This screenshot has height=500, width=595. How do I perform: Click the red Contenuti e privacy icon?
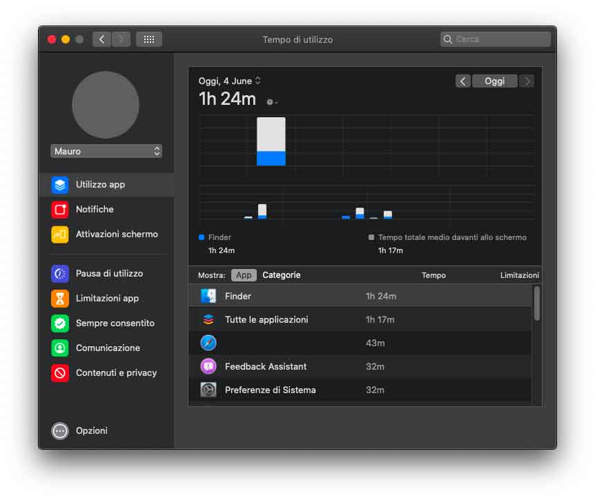[x=60, y=373]
